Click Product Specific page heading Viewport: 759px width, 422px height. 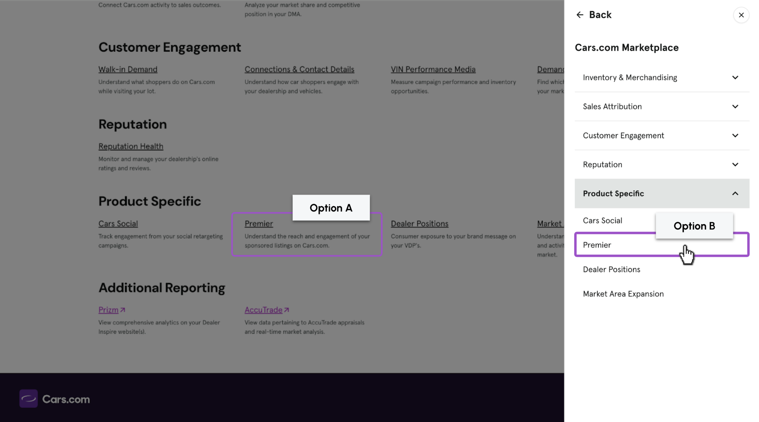tap(149, 201)
